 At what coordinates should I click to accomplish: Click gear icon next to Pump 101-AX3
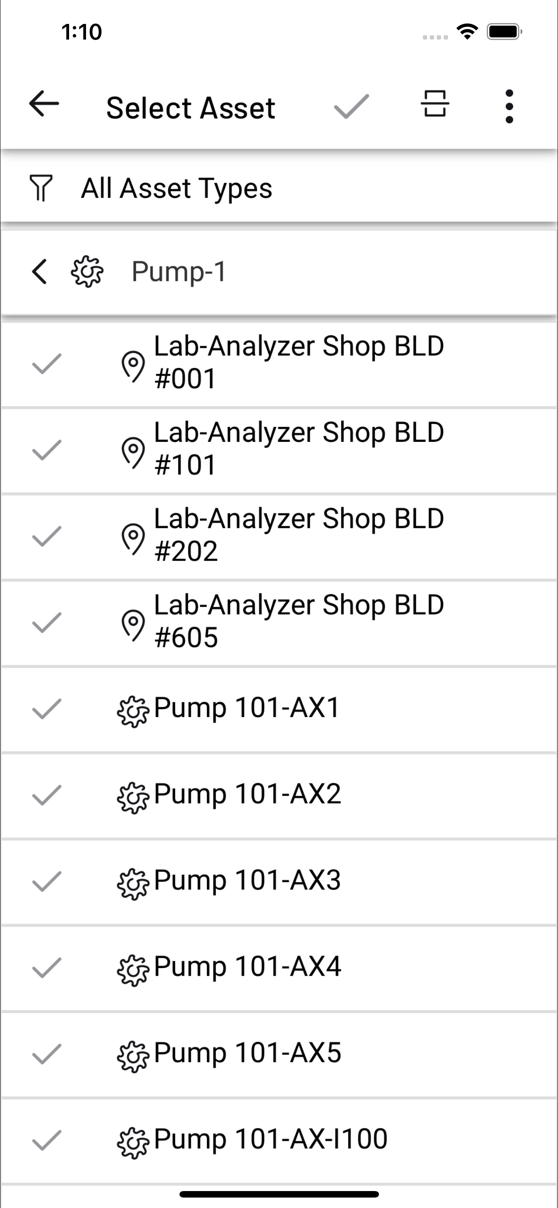(x=133, y=884)
